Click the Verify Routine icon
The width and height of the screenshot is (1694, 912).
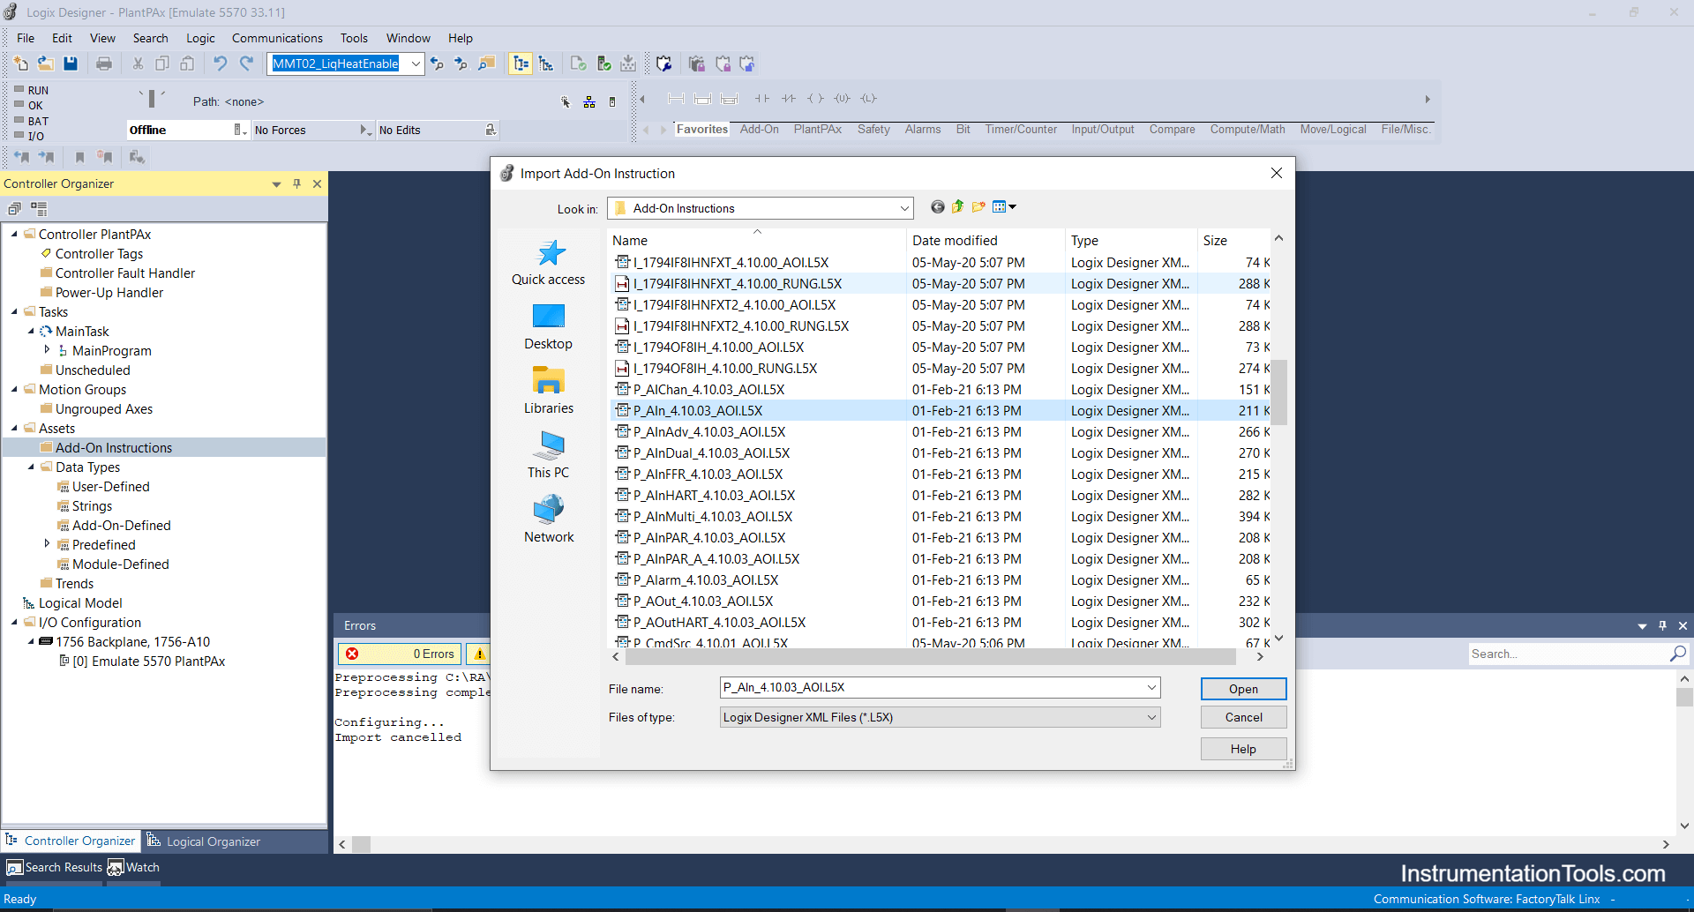pyautogui.click(x=579, y=64)
